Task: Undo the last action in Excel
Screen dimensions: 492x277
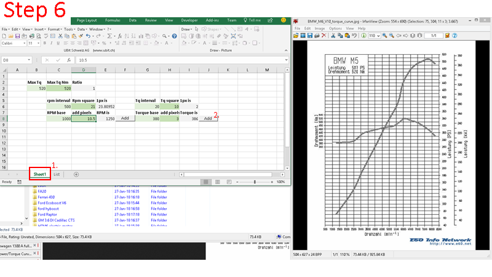Action: point(88,36)
